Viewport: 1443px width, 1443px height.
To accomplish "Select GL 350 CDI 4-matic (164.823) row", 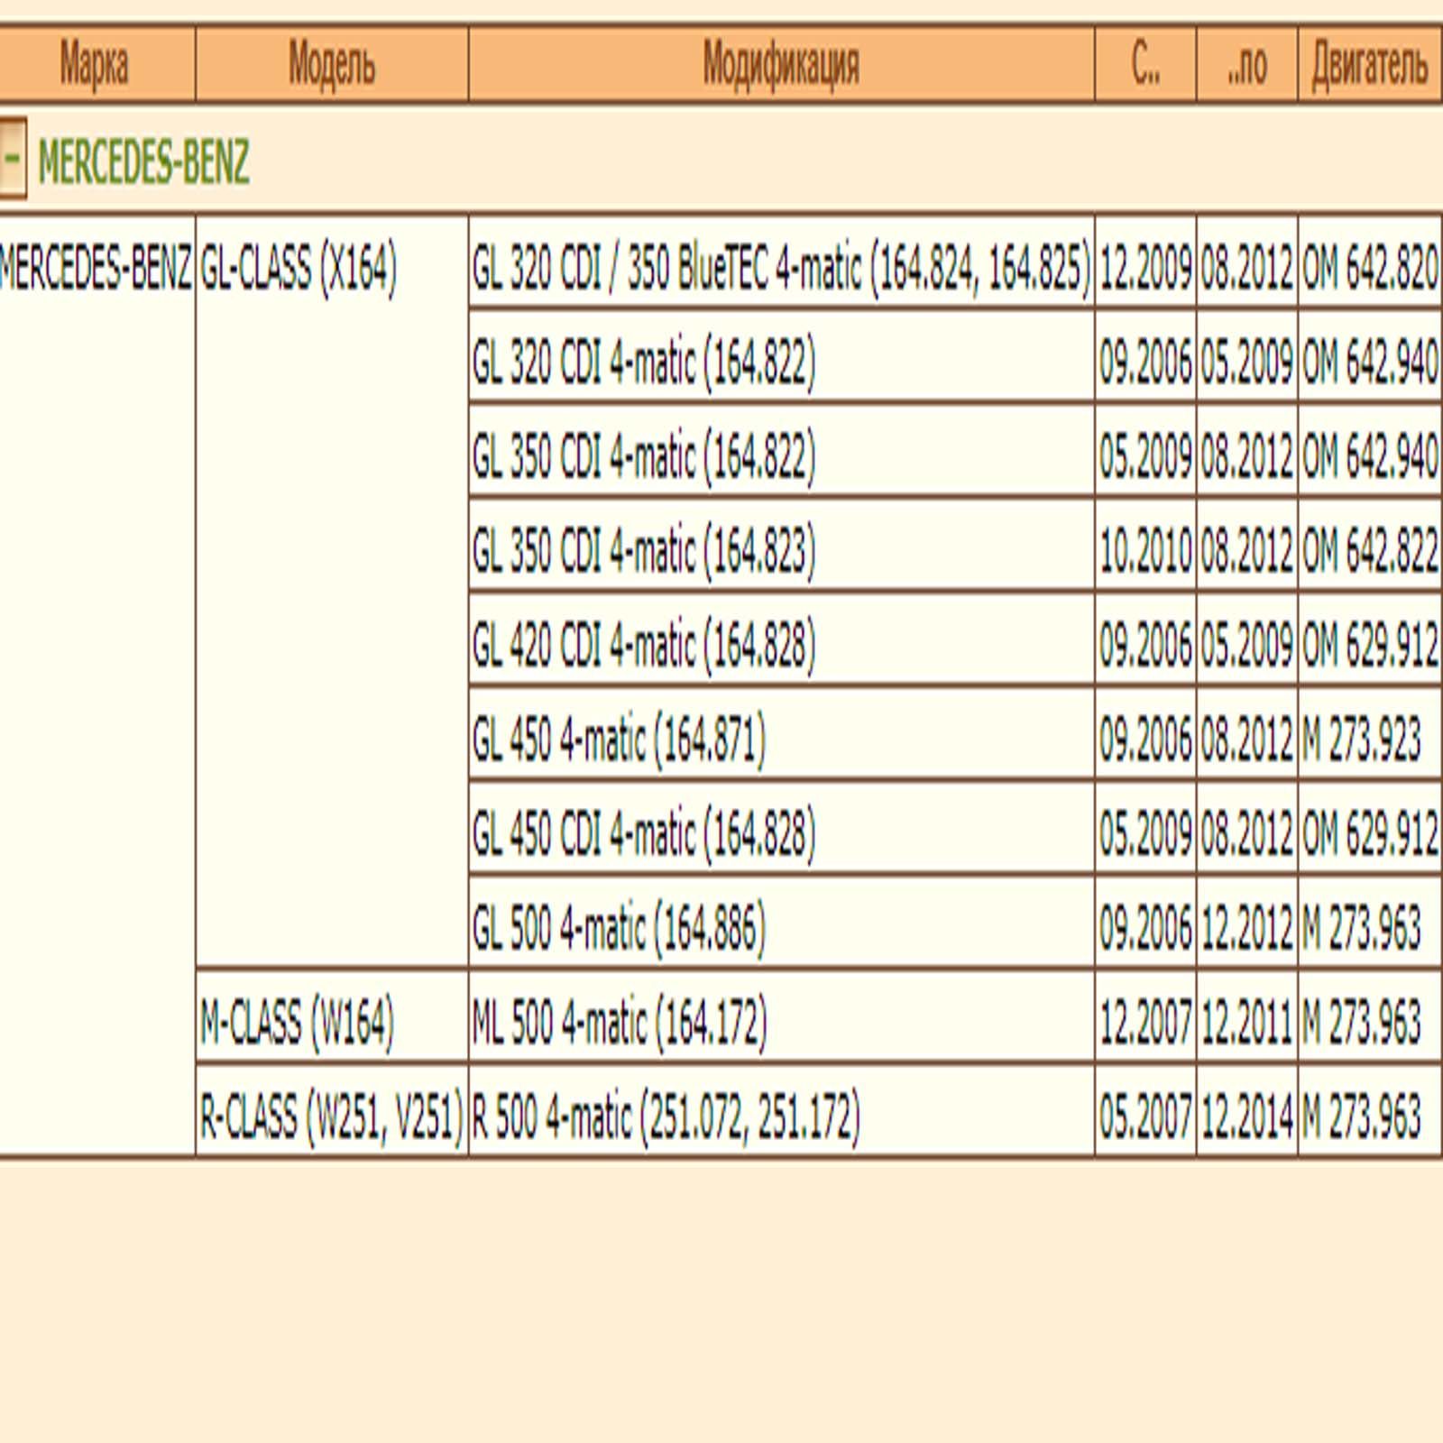I will 644,550.
